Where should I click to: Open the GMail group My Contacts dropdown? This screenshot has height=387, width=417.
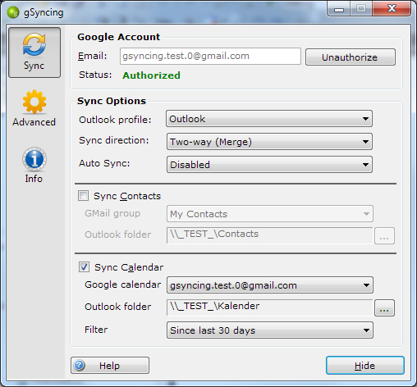coord(270,214)
